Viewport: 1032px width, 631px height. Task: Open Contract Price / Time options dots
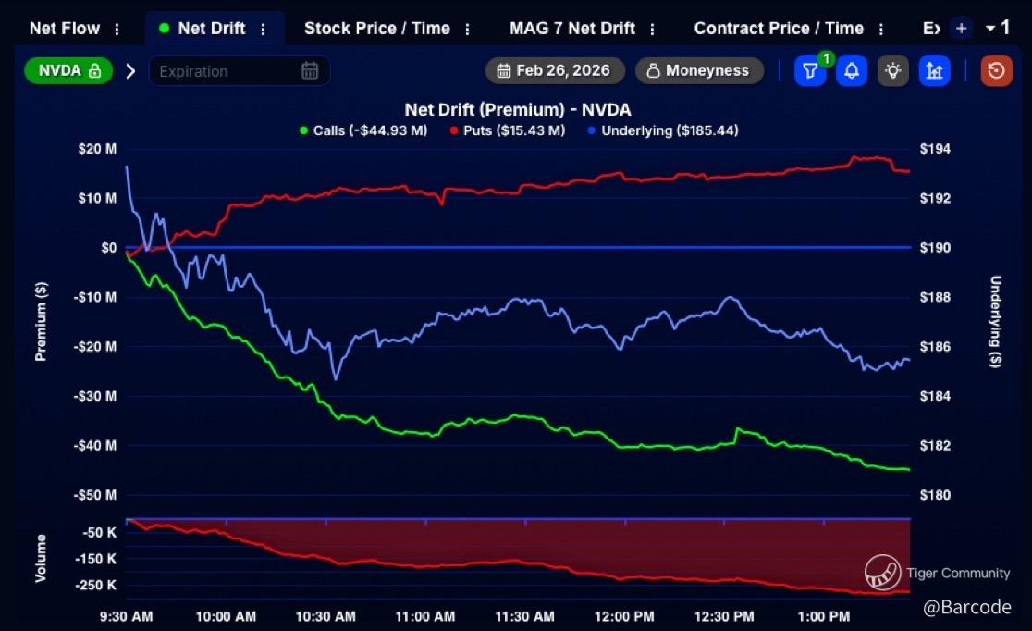[x=880, y=29]
